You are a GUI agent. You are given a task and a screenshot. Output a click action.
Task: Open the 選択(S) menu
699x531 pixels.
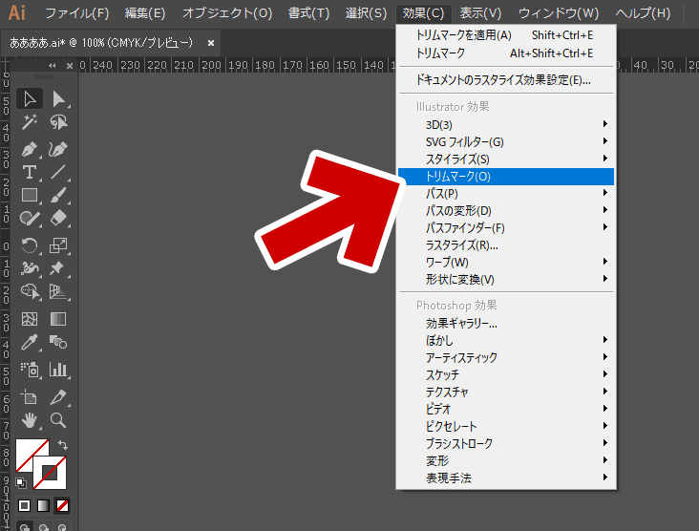366,13
